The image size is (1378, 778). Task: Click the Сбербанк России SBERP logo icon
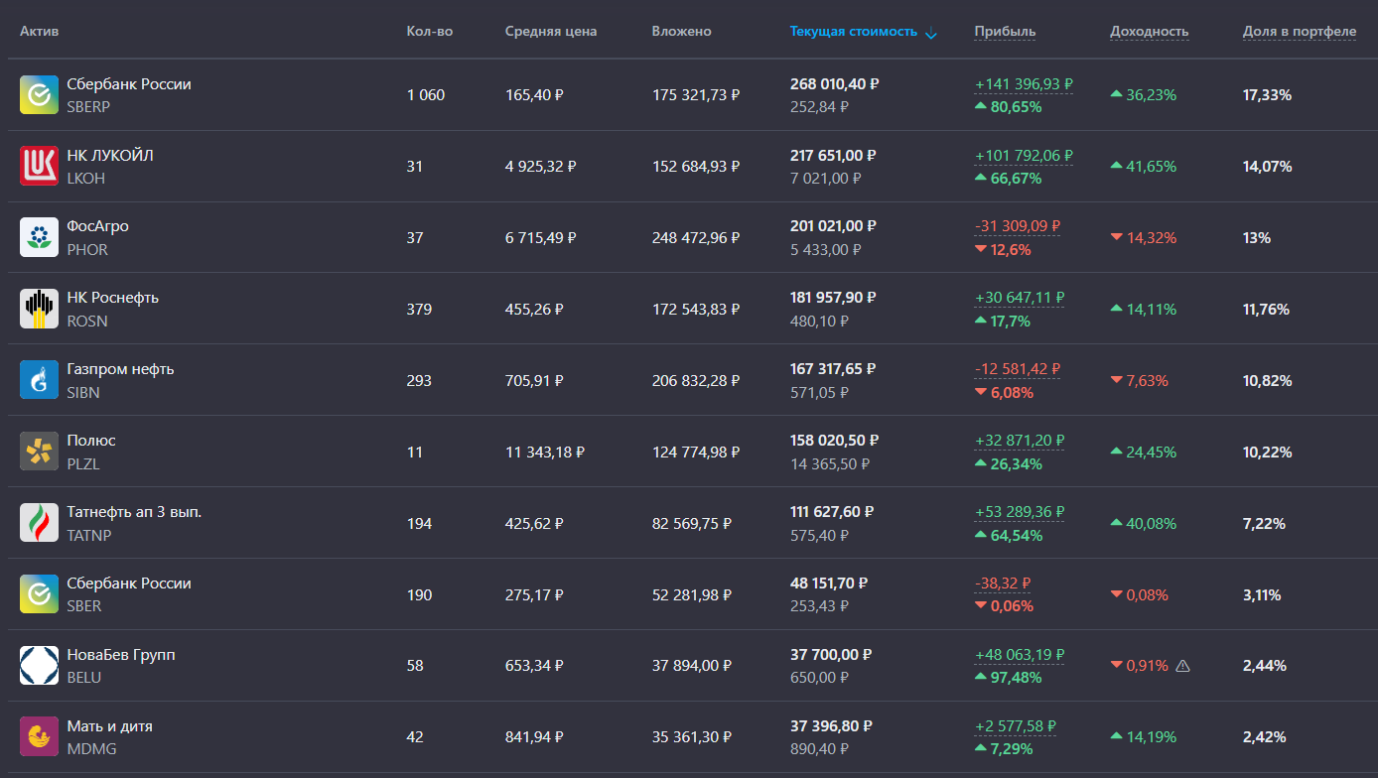click(x=39, y=95)
